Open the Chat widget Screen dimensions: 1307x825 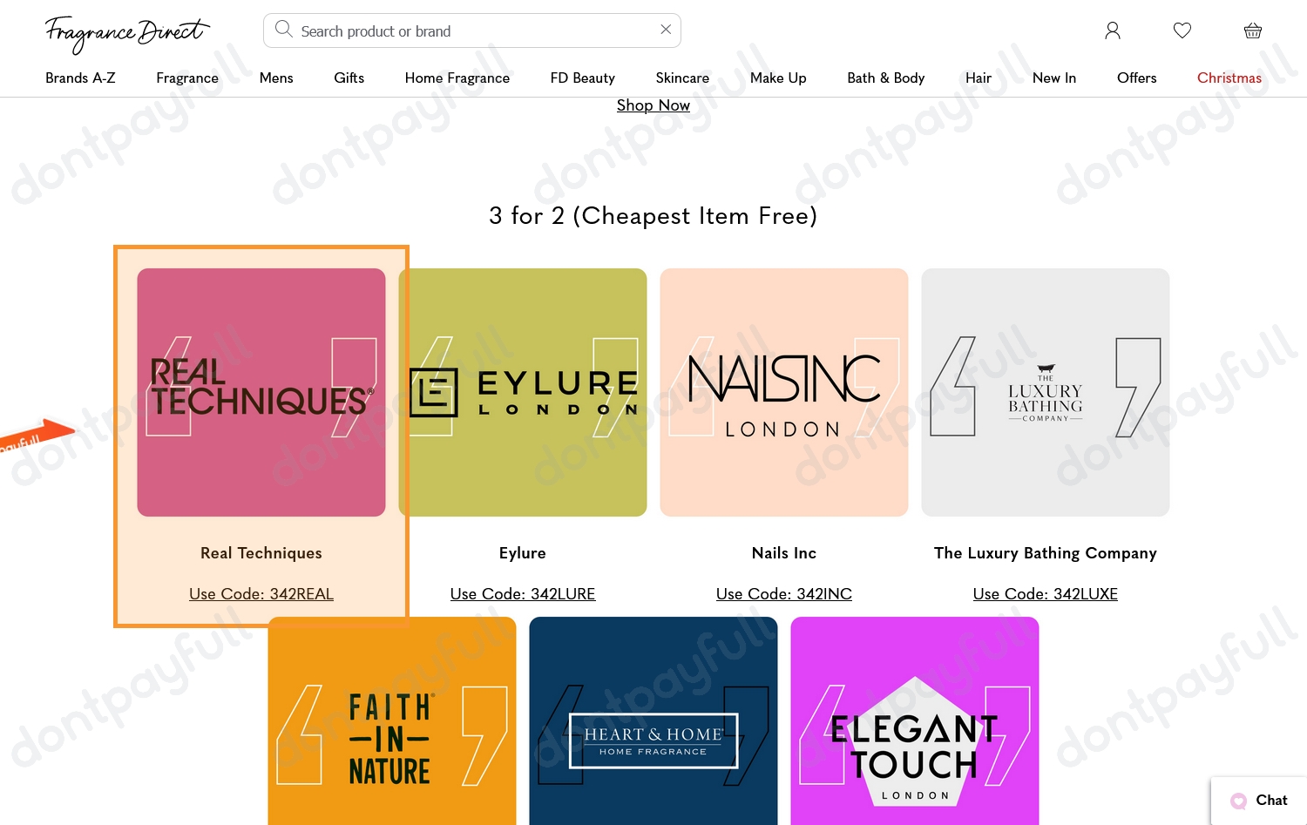click(x=1259, y=801)
